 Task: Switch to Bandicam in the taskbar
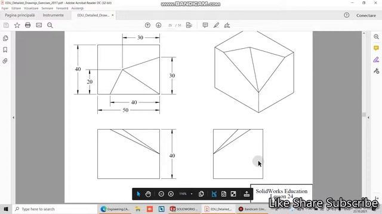coord(252,209)
